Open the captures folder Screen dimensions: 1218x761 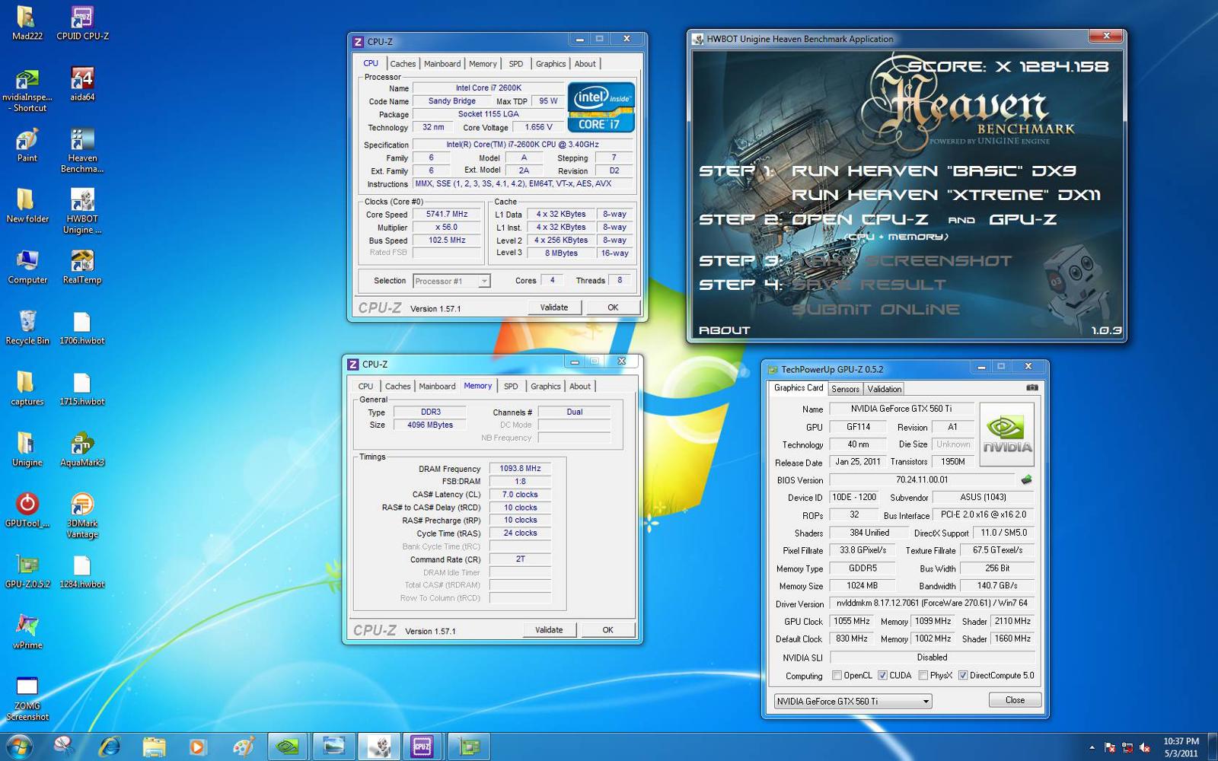(x=27, y=388)
